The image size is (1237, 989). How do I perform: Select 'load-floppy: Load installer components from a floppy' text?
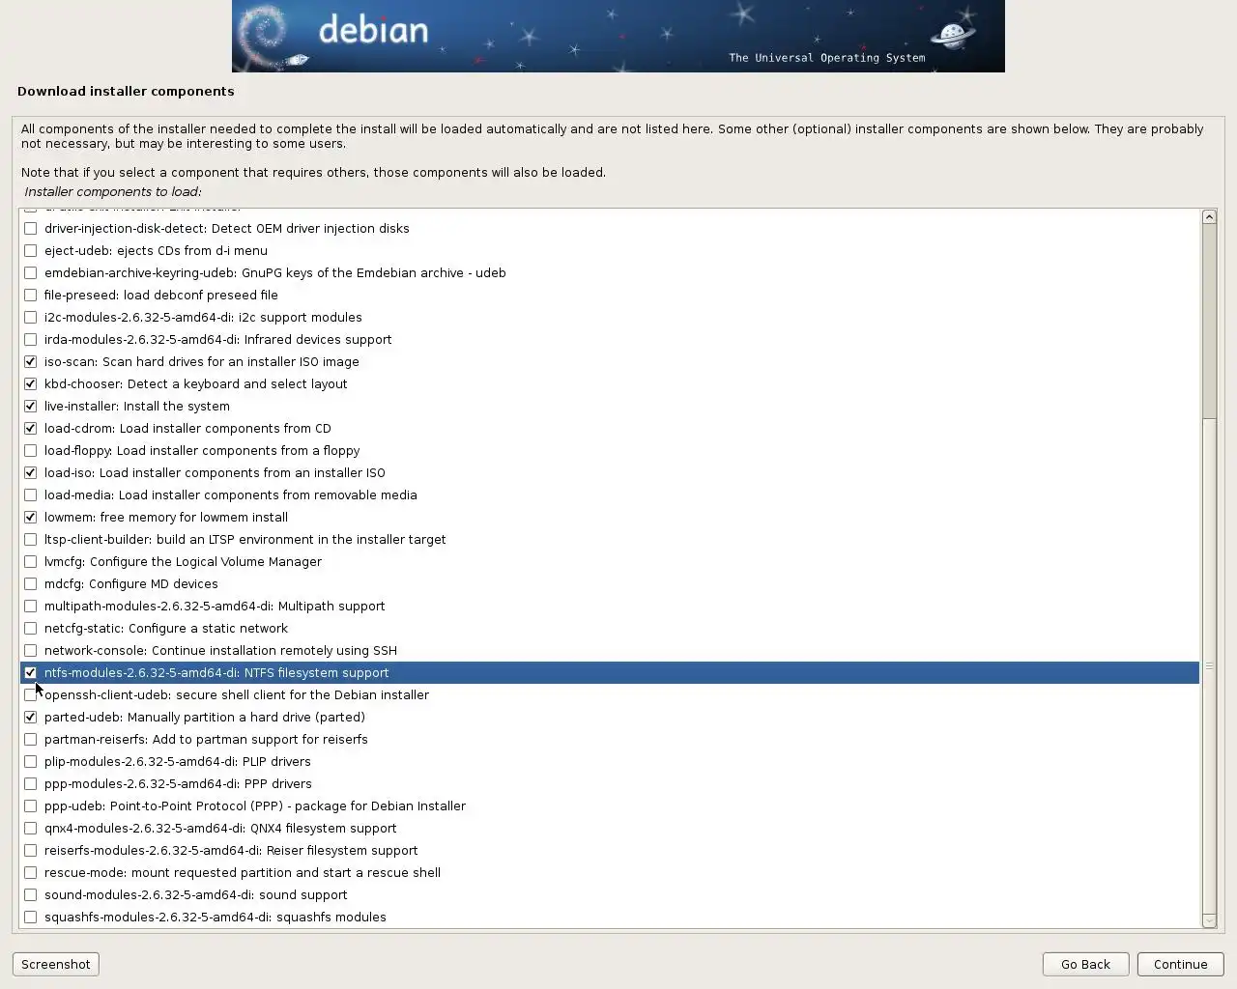(202, 451)
